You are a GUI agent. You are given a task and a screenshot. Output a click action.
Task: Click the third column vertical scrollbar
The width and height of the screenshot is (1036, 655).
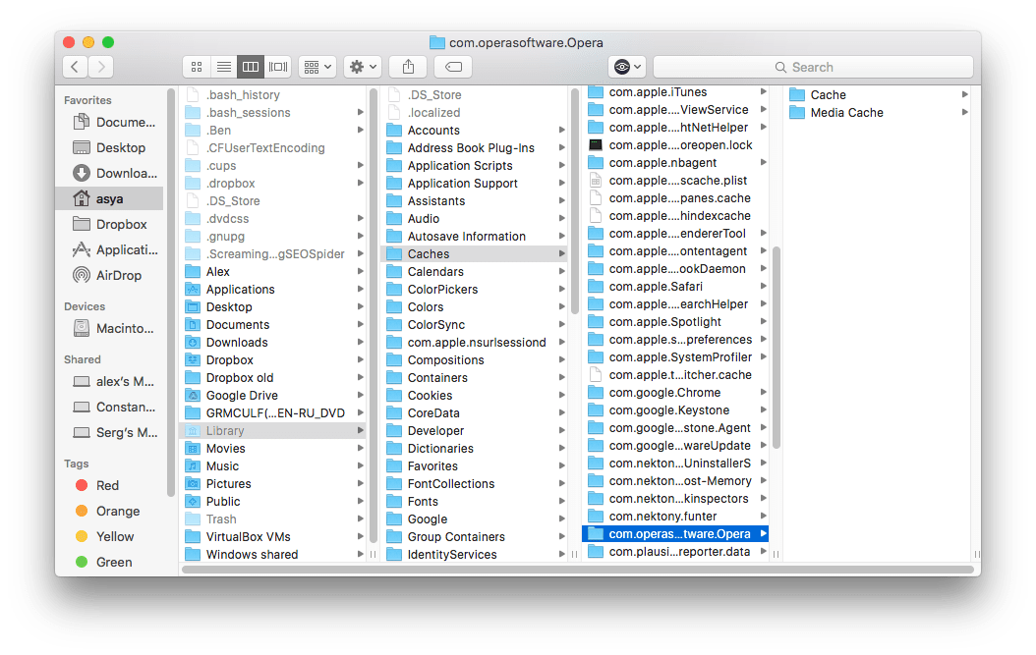tap(777, 348)
